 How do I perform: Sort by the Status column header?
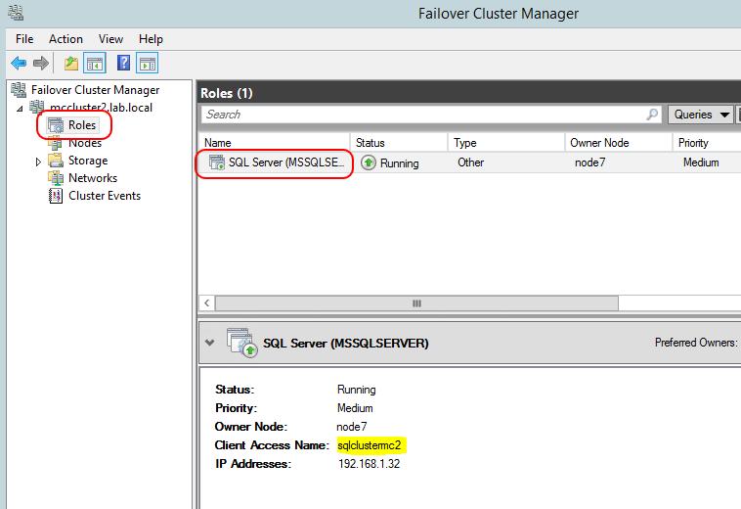pos(399,143)
